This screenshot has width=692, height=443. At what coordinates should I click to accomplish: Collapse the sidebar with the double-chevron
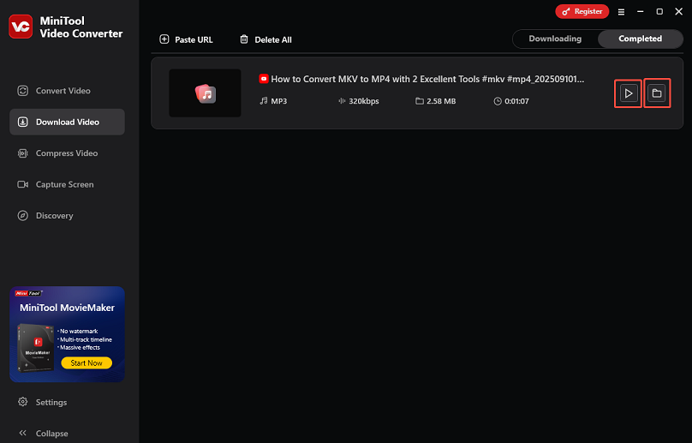tap(23, 433)
